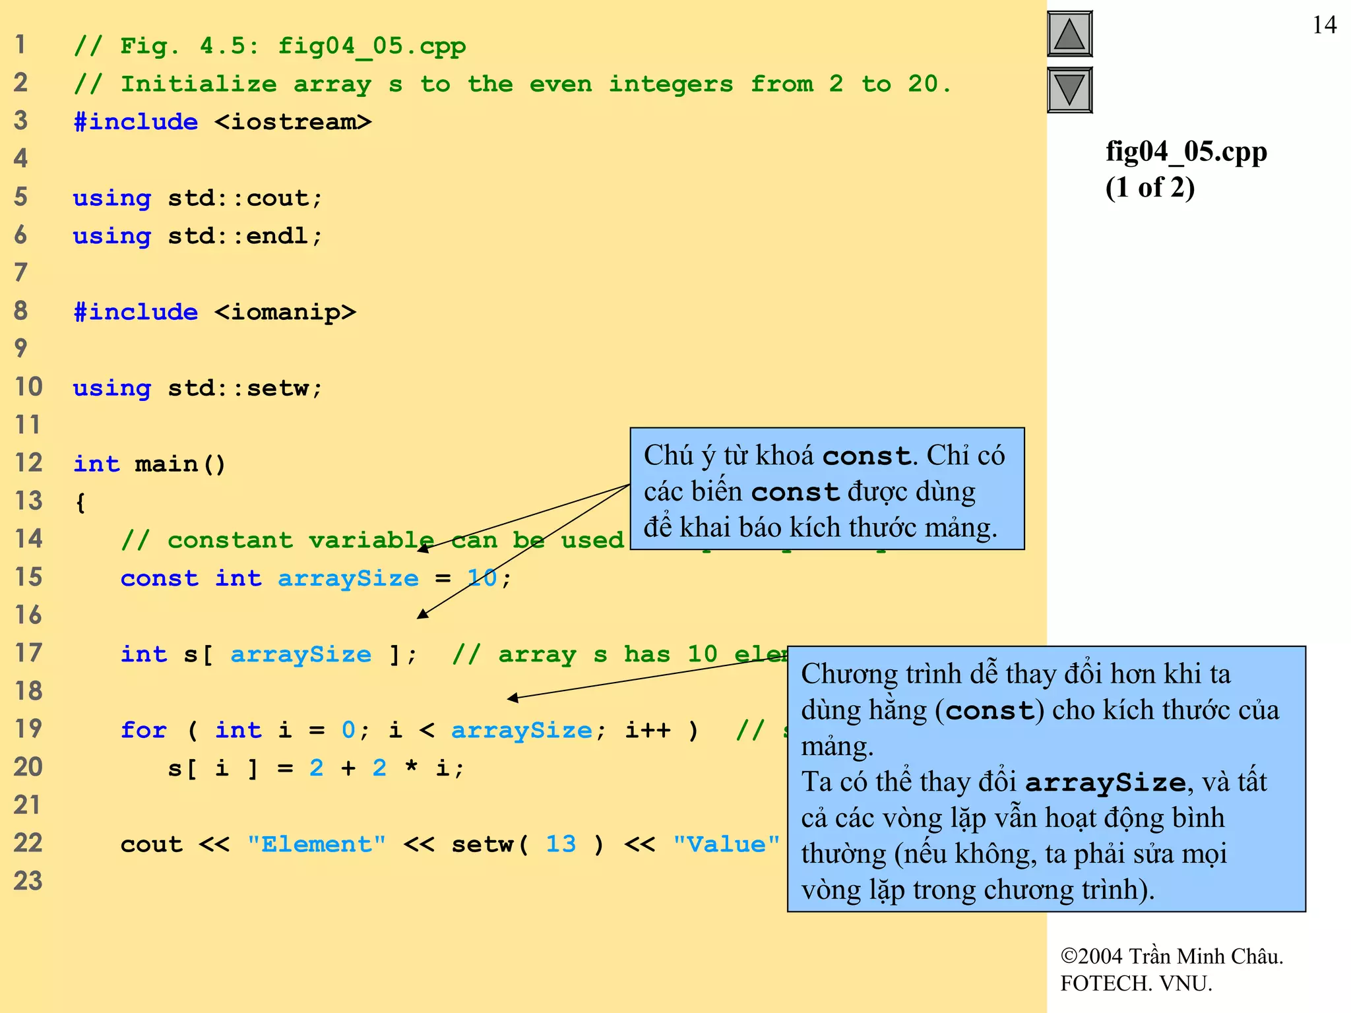1351x1013 pixels.
Task: Click the "Chú ý từ khoá const" callout box
Action: 827,489
